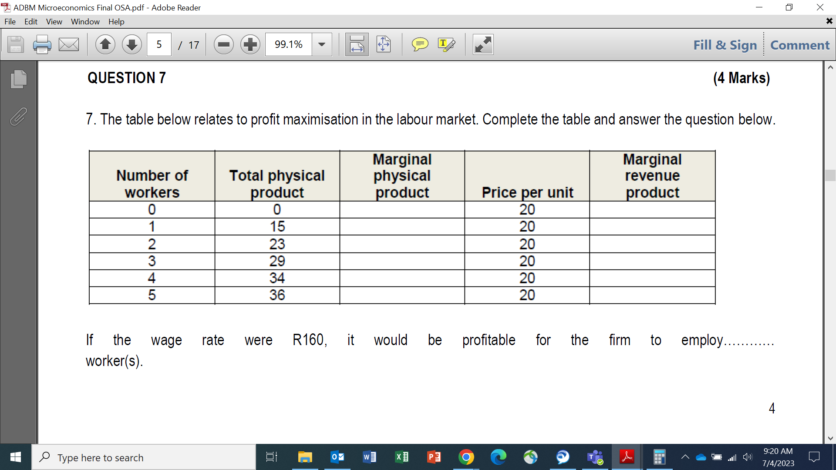The image size is (836, 470).
Task: Open the Attachments paperclip panel
Action: (18, 116)
